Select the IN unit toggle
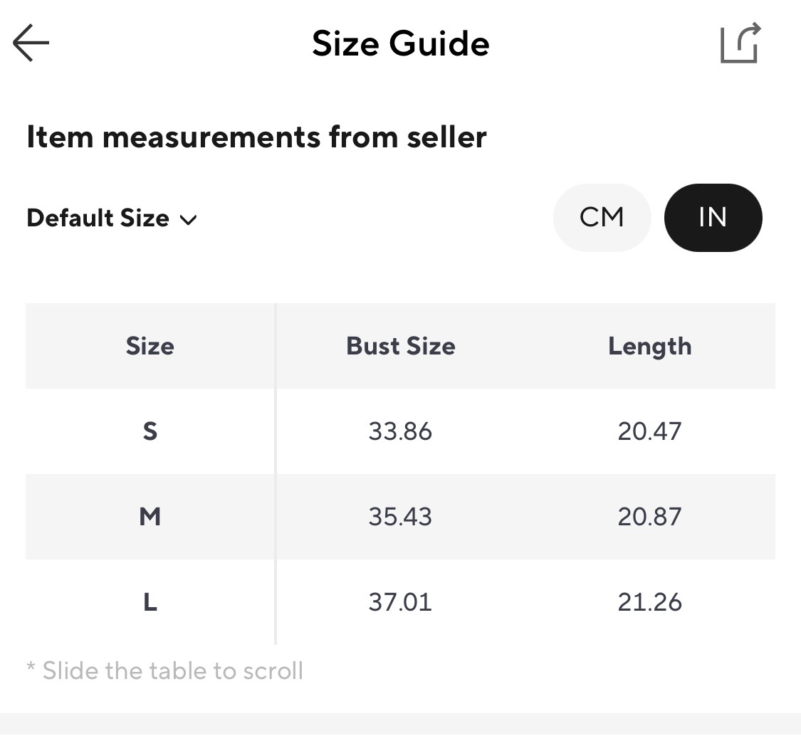The width and height of the screenshot is (801, 736). (x=713, y=218)
